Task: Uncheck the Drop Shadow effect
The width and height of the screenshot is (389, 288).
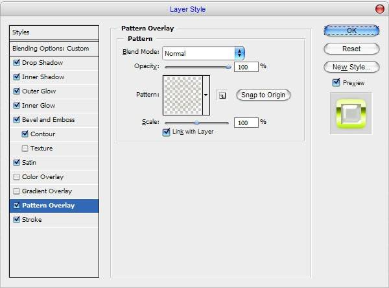Action: (17, 62)
